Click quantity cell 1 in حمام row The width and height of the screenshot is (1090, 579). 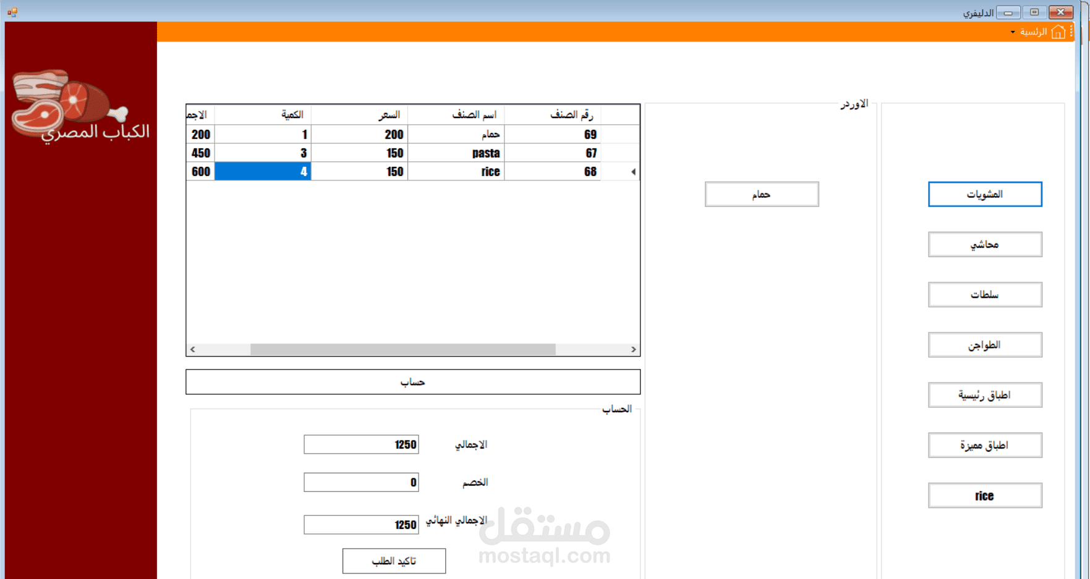(263, 134)
